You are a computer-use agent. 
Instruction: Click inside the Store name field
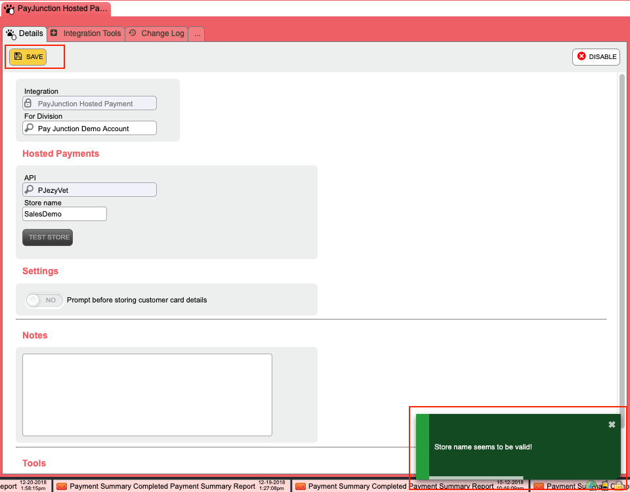point(64,213)
